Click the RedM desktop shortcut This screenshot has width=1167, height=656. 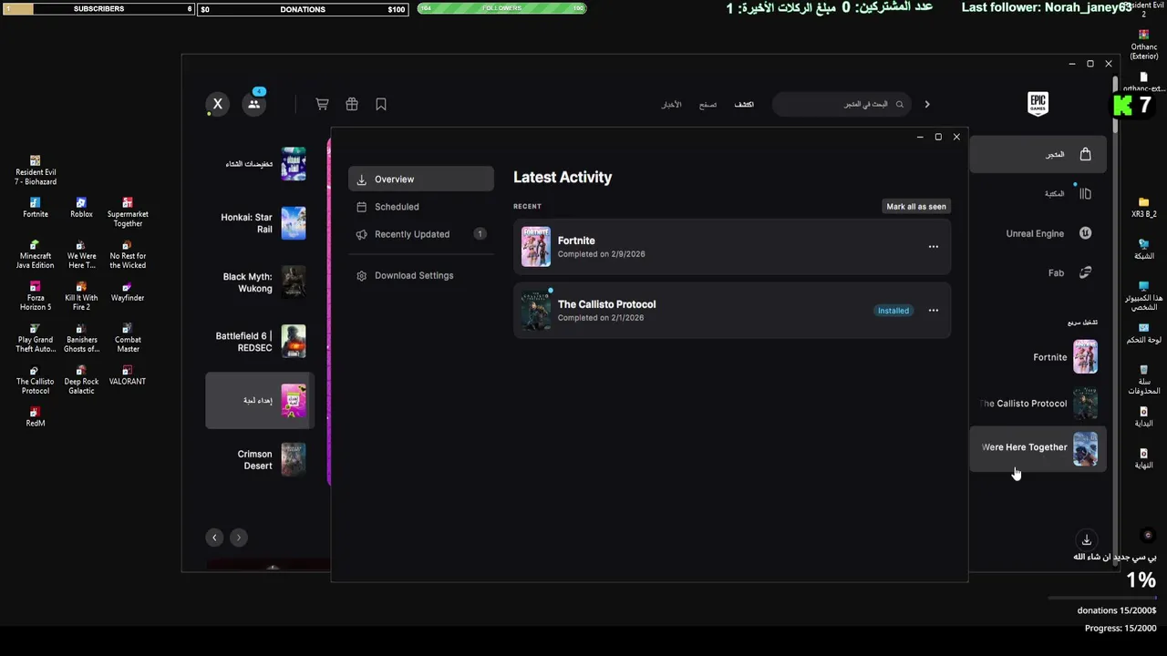coord(36,417)
